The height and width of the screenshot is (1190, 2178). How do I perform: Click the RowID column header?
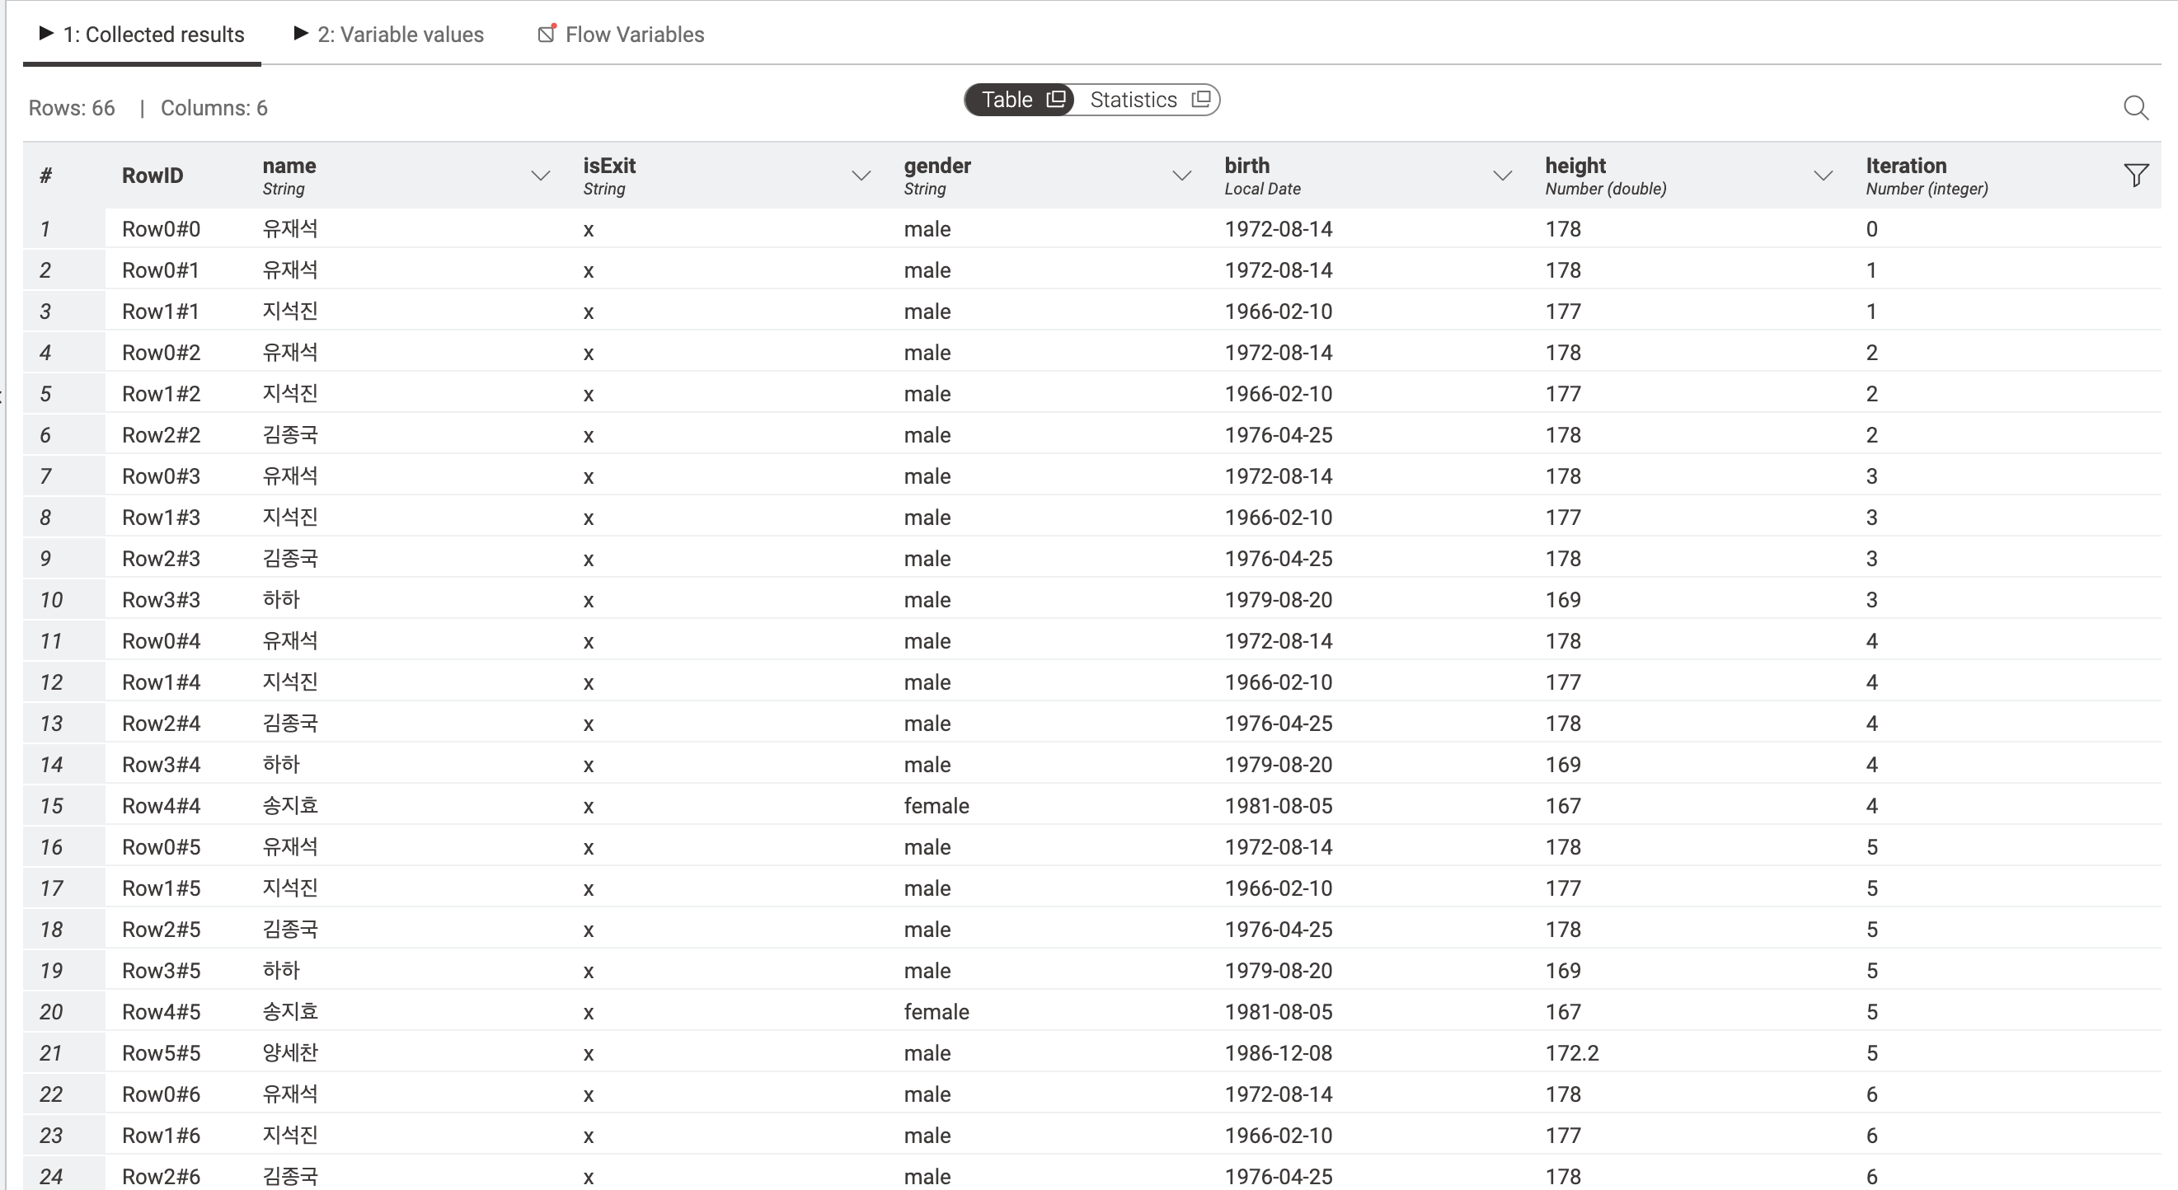(153, 176)
